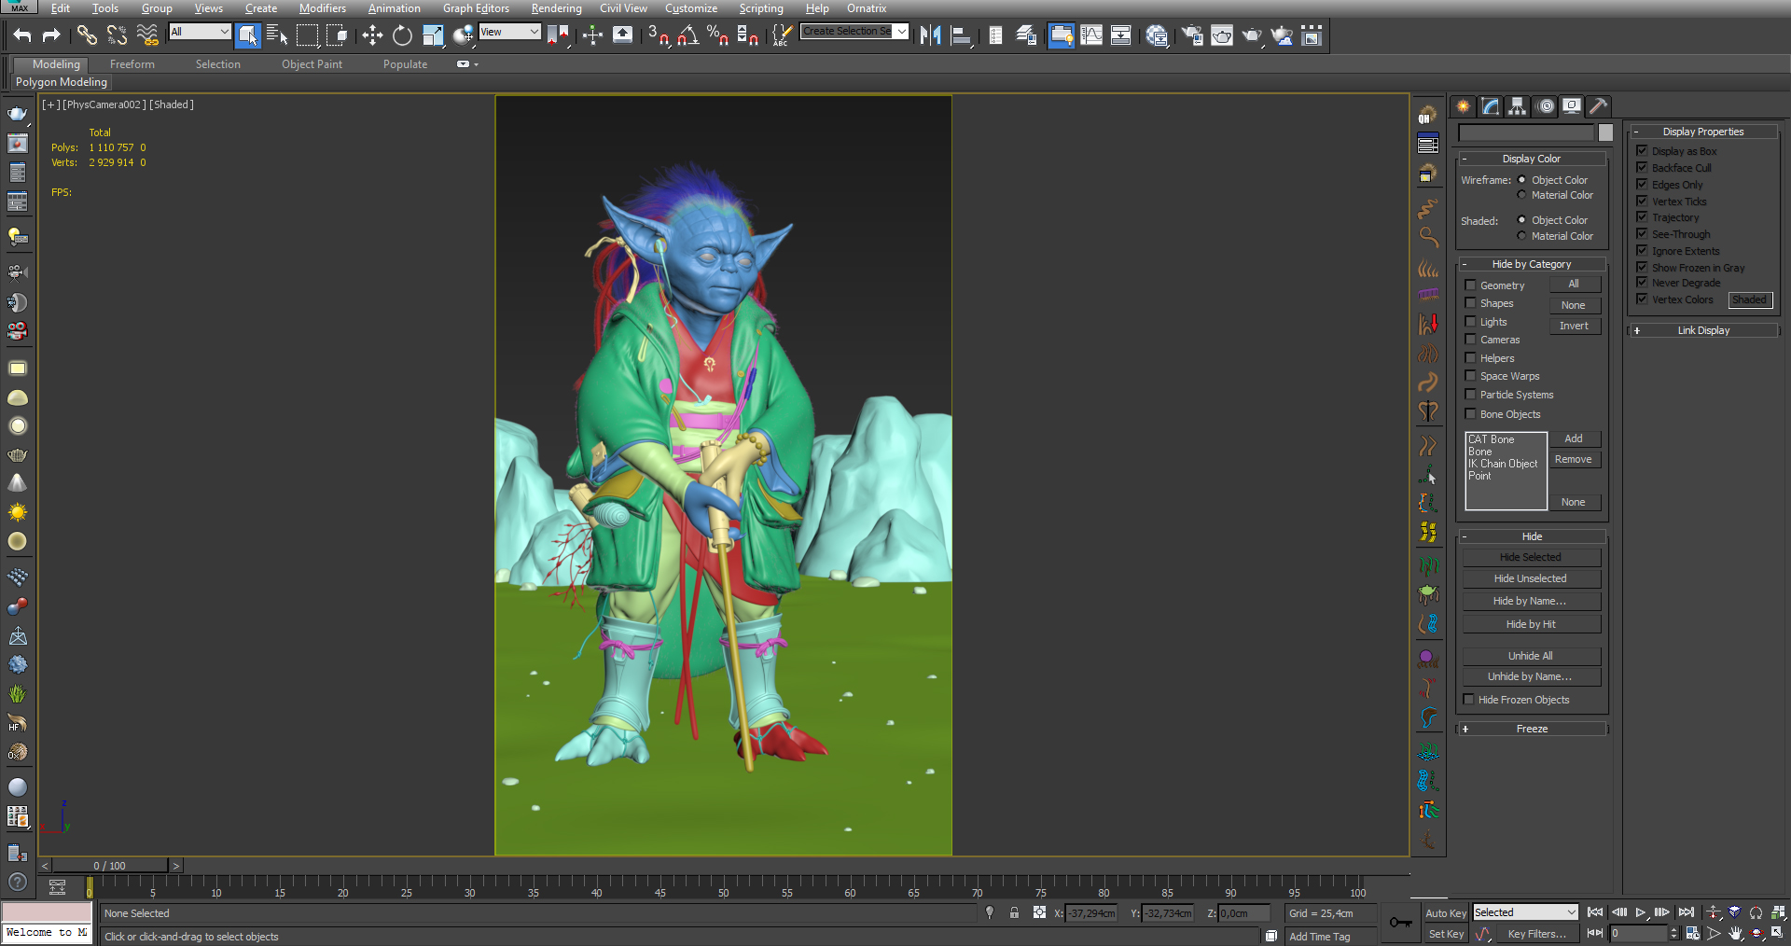Image resolution: width=1791 pixels, height=946 pixels.
Task: Expand the Link Display rollout
Action: tap(1703, 330)
